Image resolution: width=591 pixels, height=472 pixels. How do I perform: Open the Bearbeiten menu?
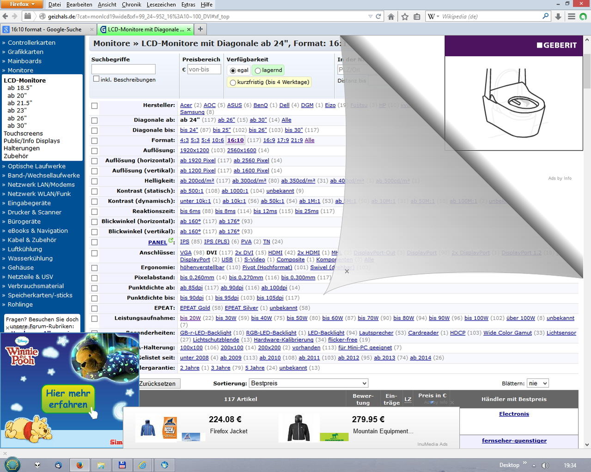point(79,4)
